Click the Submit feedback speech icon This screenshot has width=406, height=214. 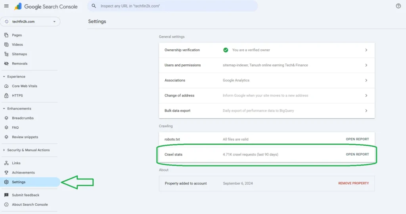pyautogui.click(x=6, y=195)
